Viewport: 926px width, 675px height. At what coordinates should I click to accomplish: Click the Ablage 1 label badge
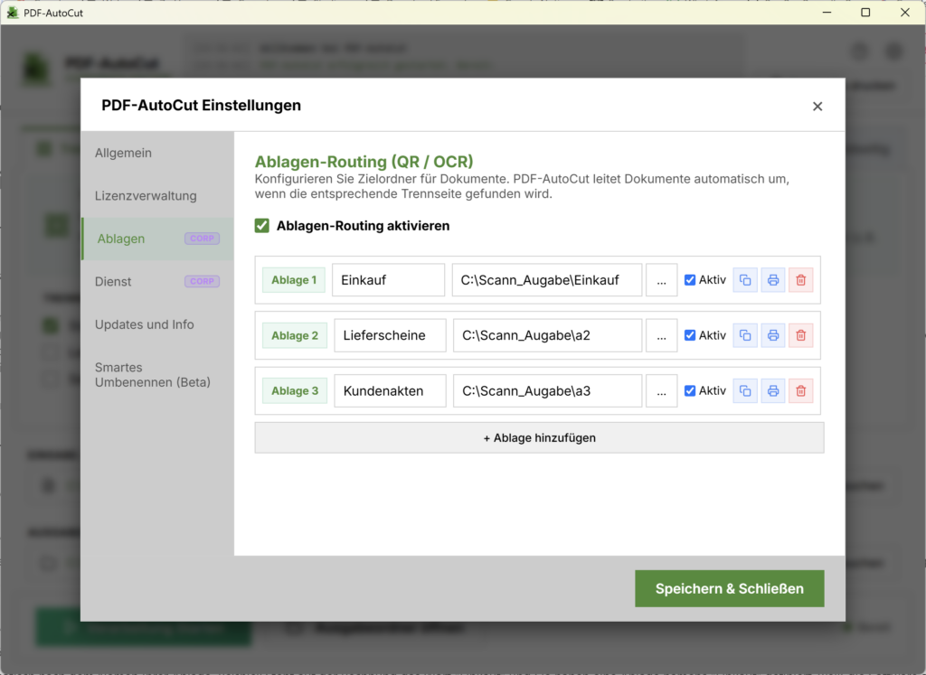click(294, 280)
